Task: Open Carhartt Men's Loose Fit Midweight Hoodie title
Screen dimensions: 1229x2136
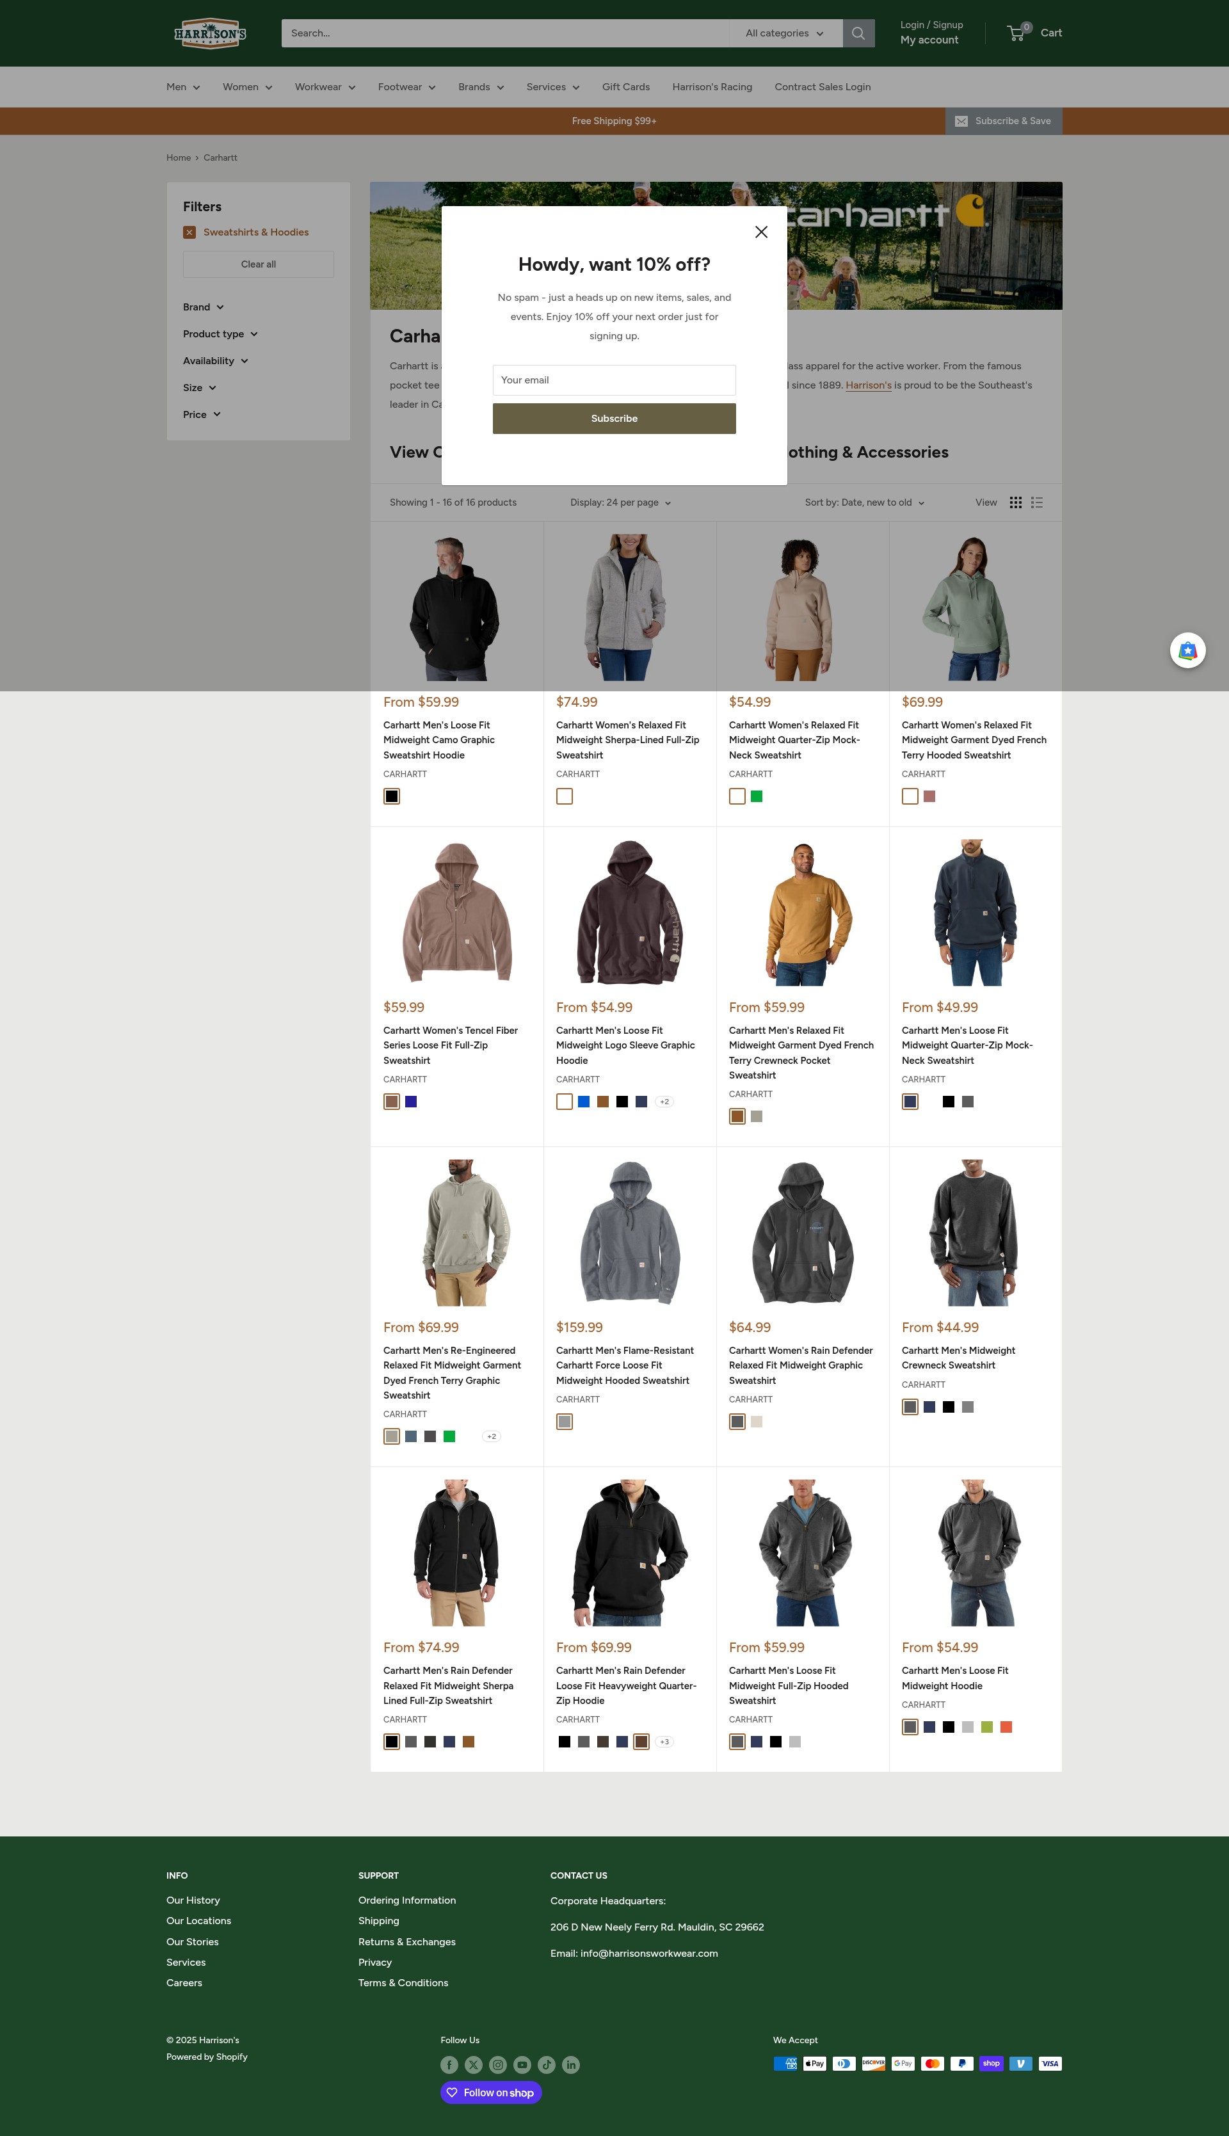Action: pos(954,1678)
